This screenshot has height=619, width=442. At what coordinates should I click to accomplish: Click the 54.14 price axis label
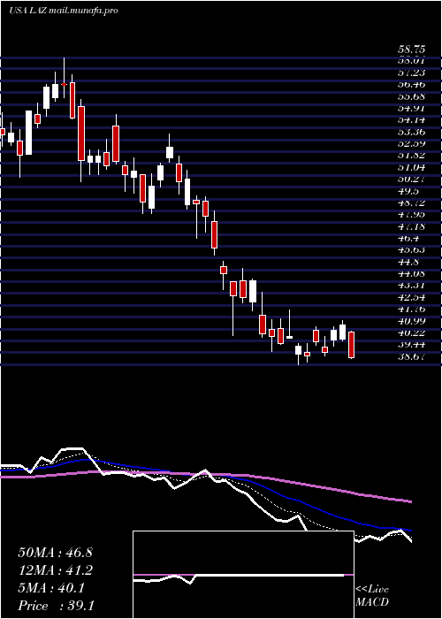tap(411, 120)
